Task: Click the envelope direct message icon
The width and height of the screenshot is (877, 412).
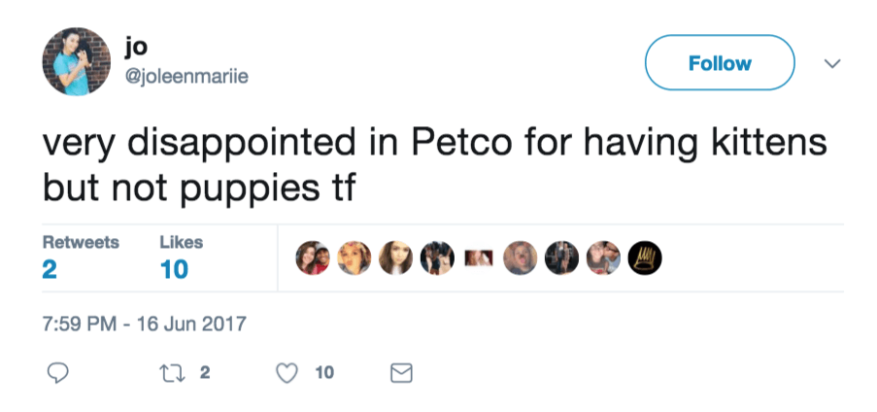Action: click(400, 372)
